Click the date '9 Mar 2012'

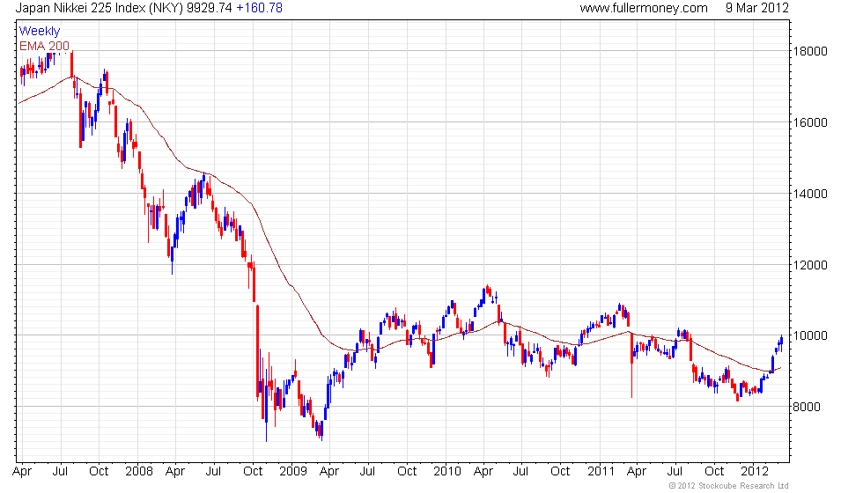(x=756, y=8)
